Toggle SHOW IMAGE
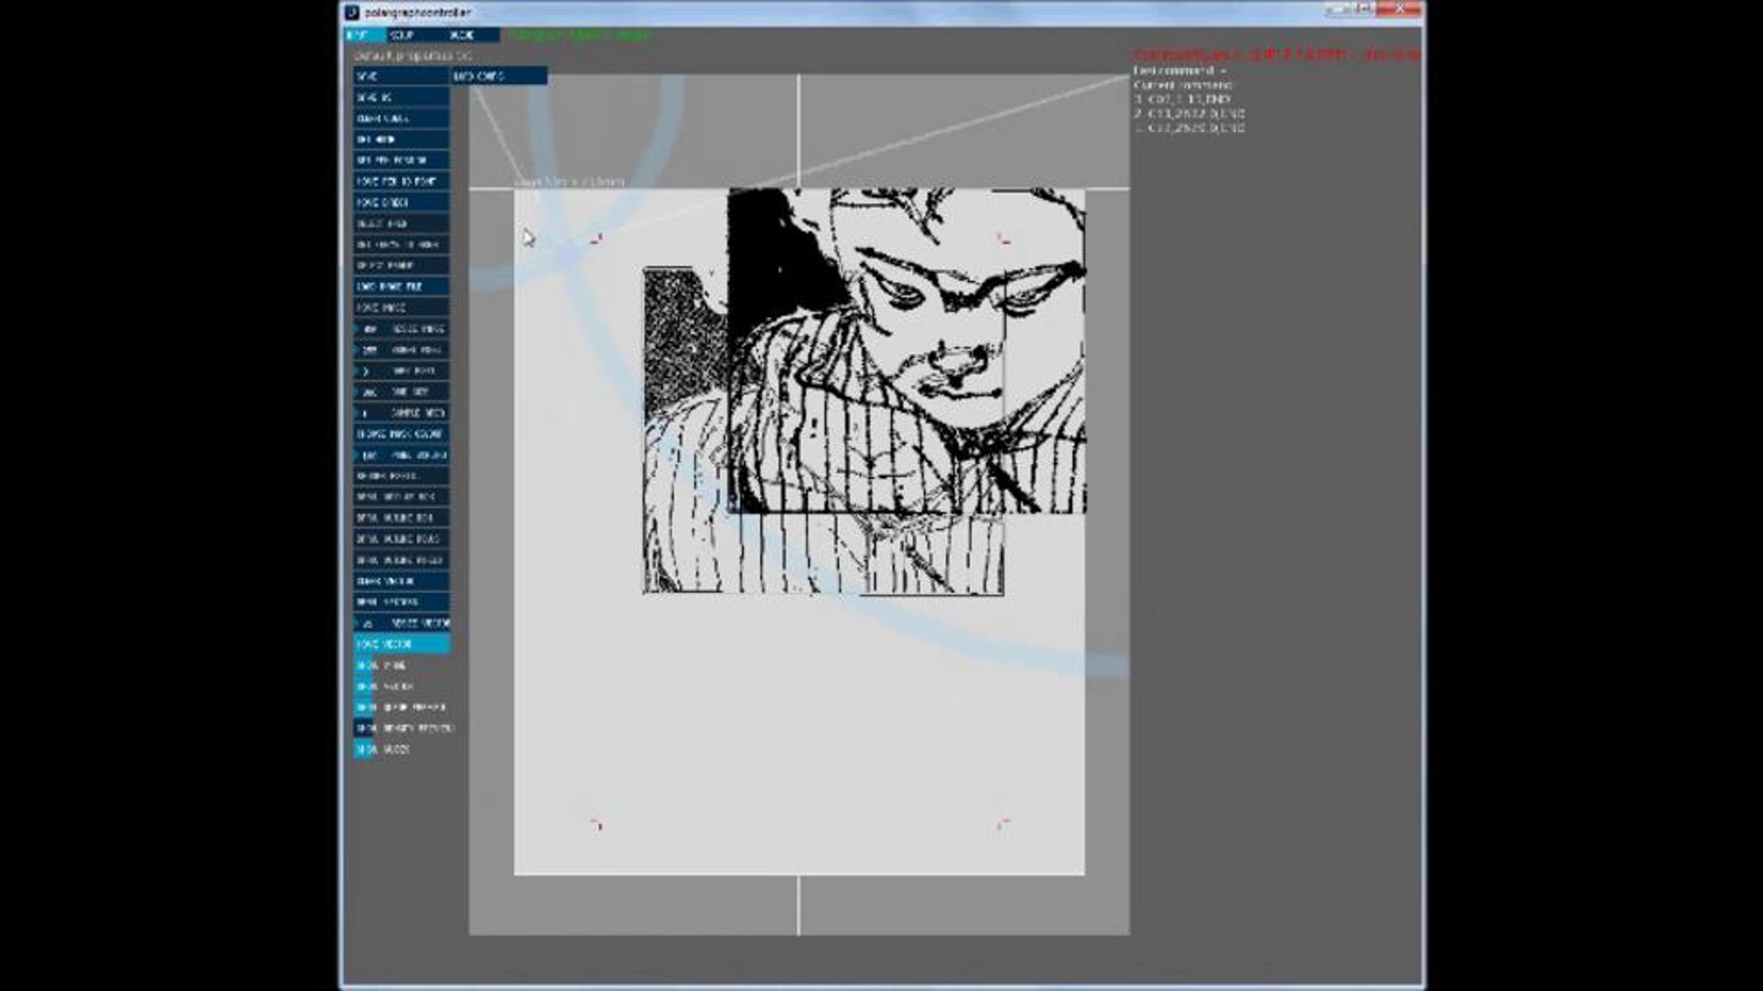 365,666
